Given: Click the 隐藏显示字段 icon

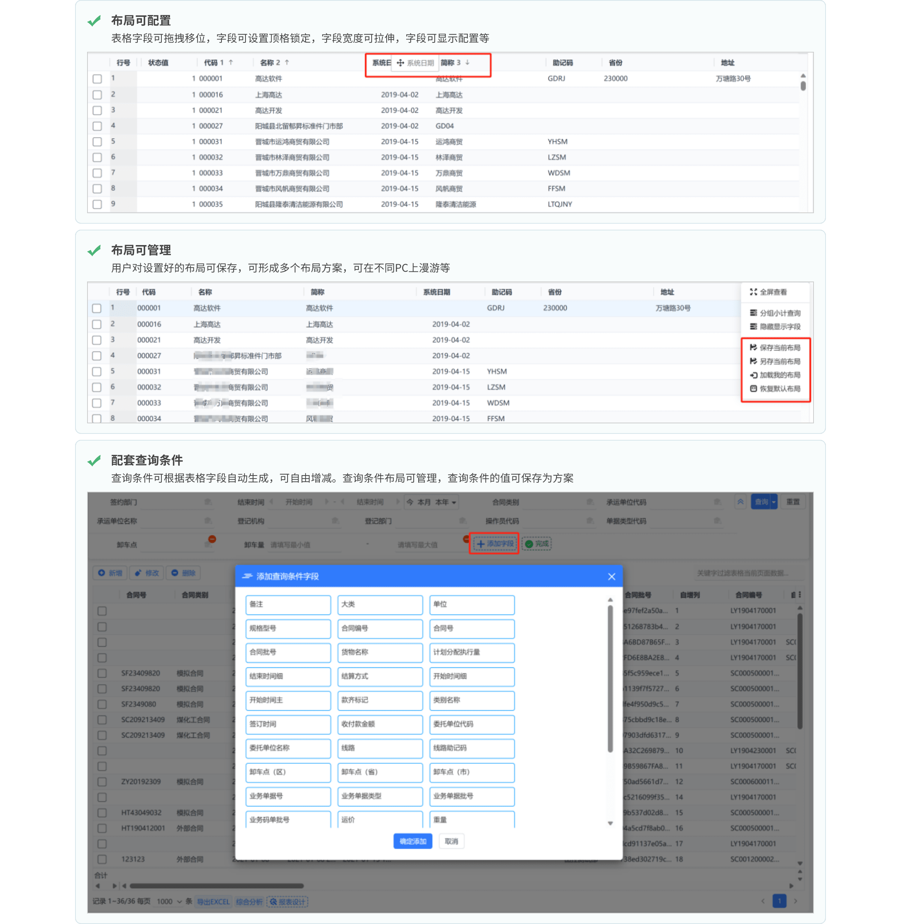Looking at the screenshot, I should 753,327.
